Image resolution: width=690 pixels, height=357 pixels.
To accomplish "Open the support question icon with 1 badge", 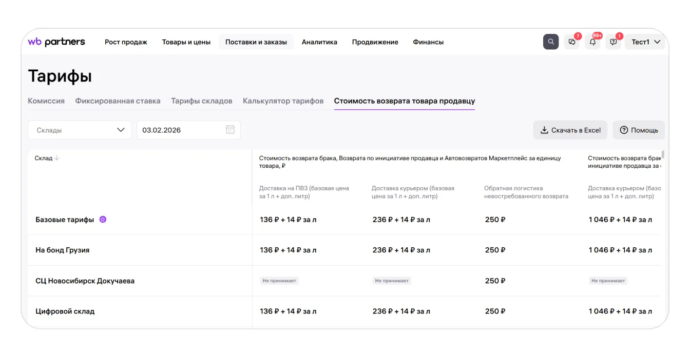I will point(613,42).
